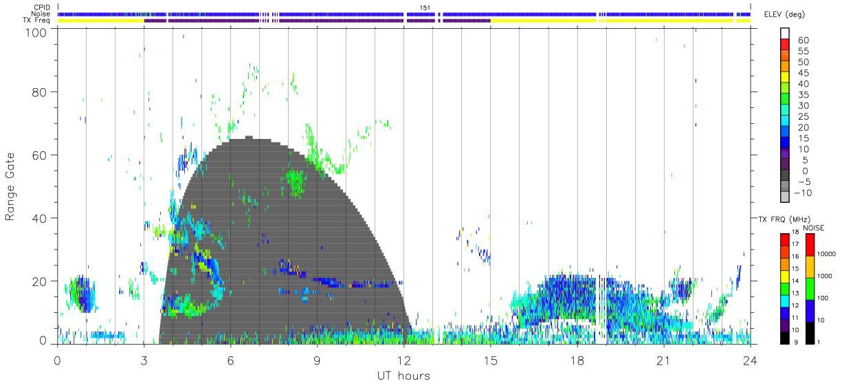Viewport: 844px width, 390px height.
Task: Click the UT hours tick label 18
Action: click(x=577, y=360)
